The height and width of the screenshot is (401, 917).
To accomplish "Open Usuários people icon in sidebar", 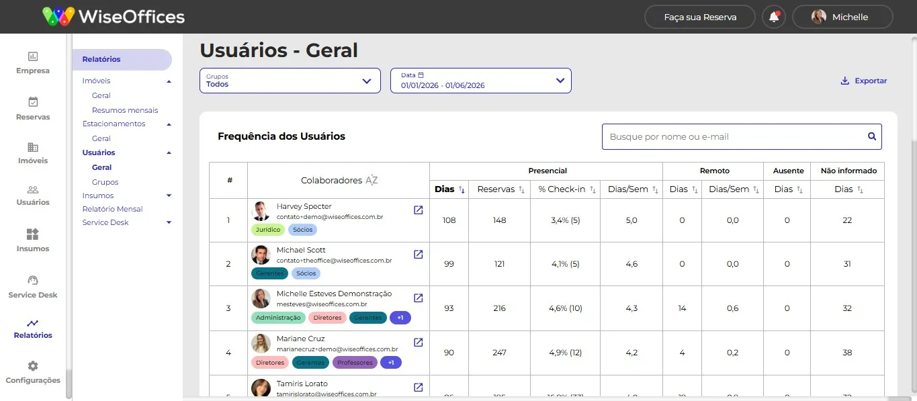I will tap(33, 190).
